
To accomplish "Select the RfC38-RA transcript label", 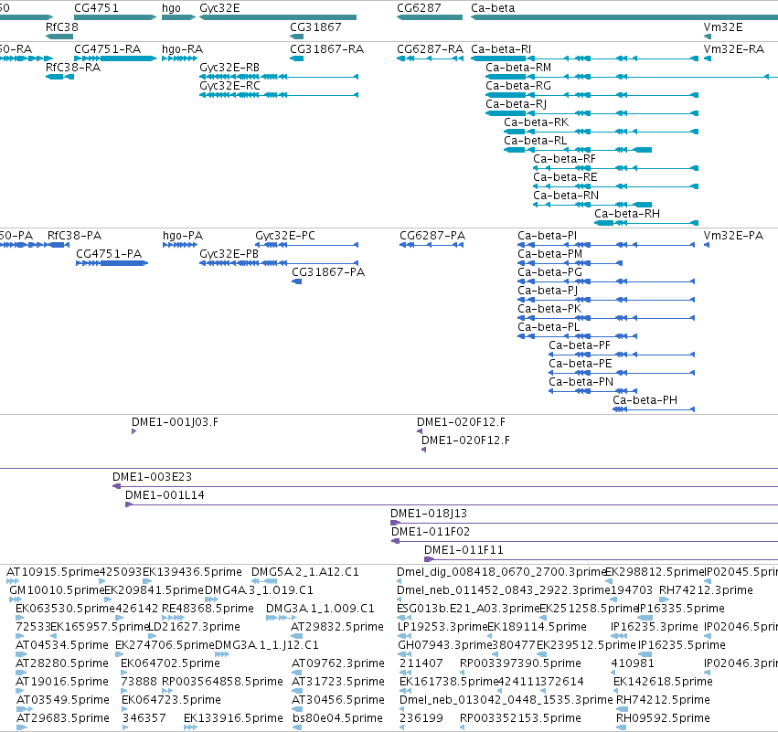I will (73, 68).
